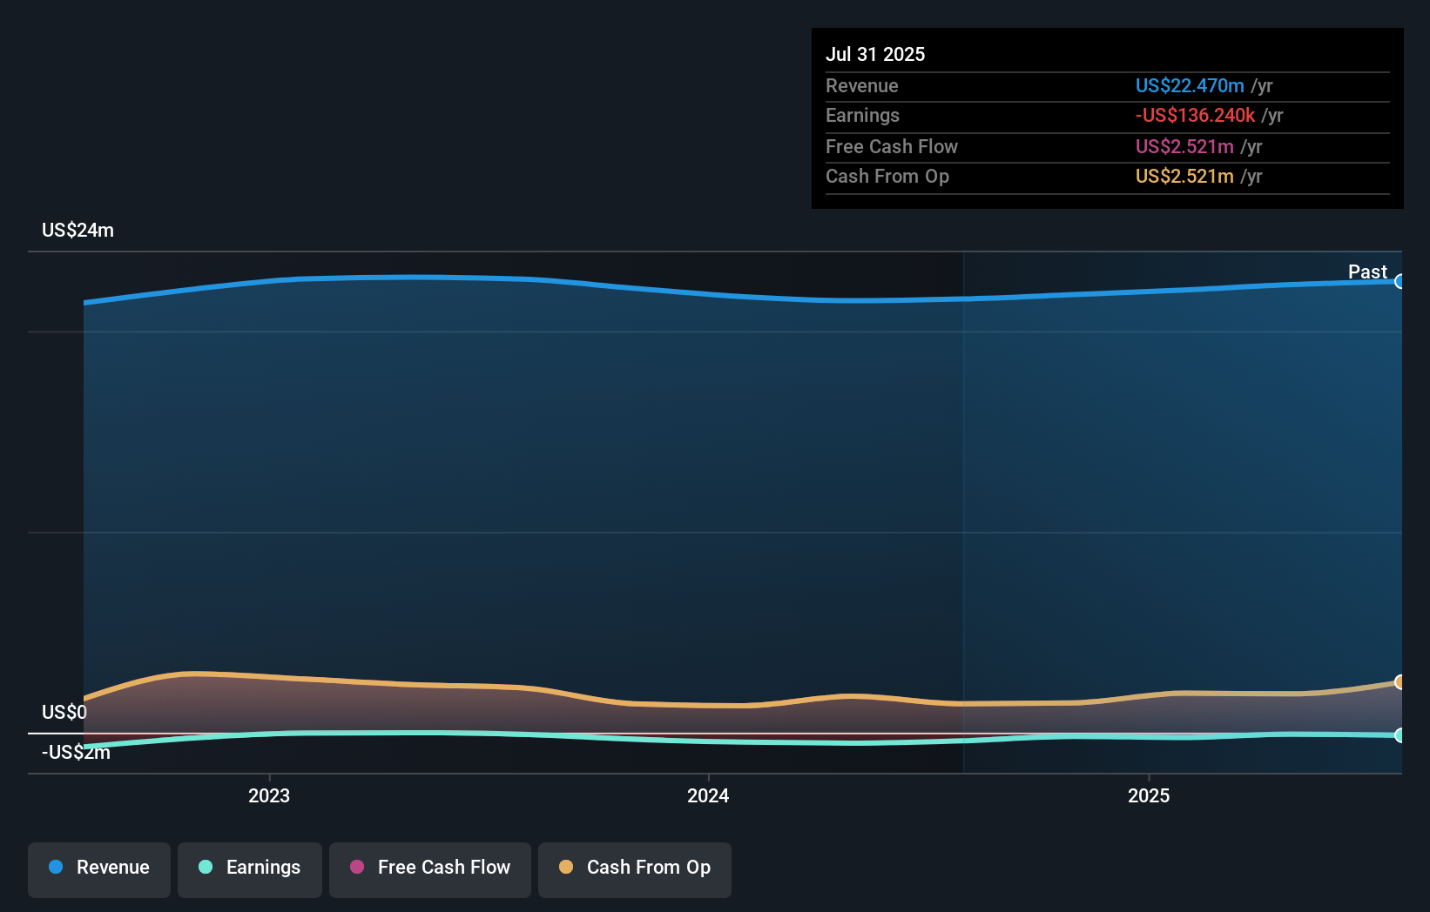Viewport: 1430px width, 912px height.
Task: Click the 2023 x-axis label
Action: point(269,795)
